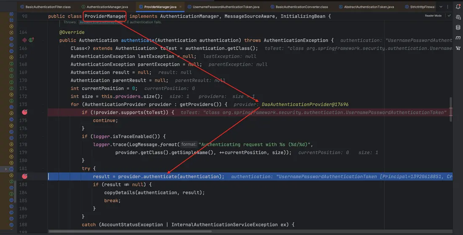Toggle the breakpoint on line 174
Image resolution: width=463 pixels, height=235 pixels.
(25, 112)
